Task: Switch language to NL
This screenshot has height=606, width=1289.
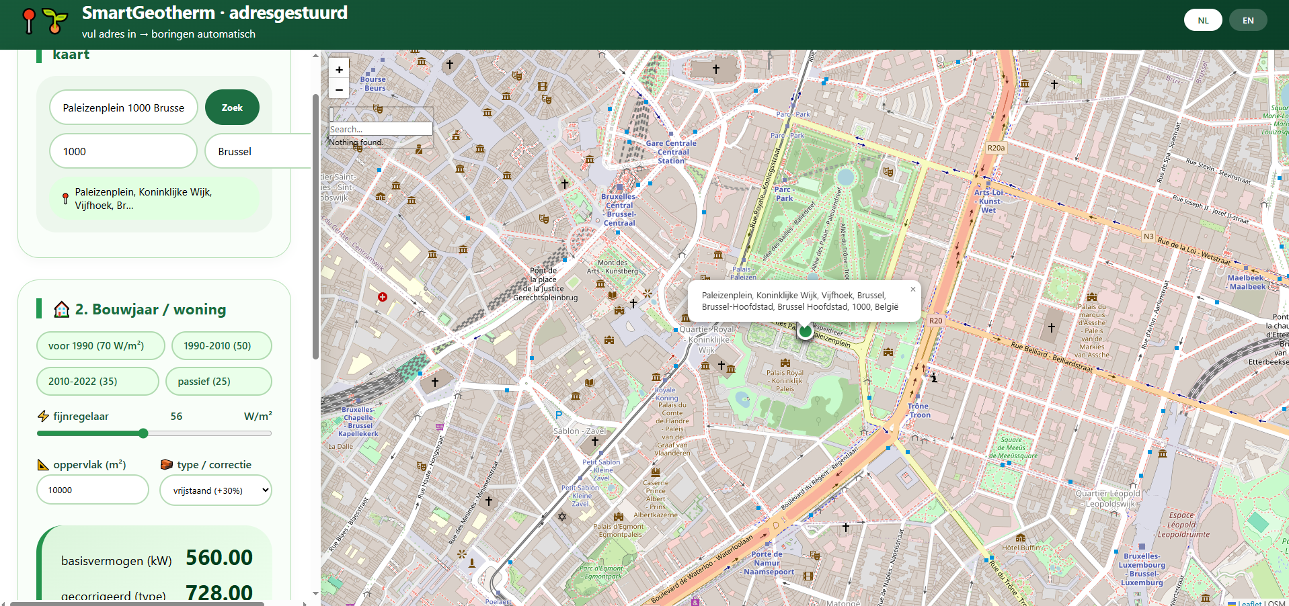Action: pos(1203,20)
